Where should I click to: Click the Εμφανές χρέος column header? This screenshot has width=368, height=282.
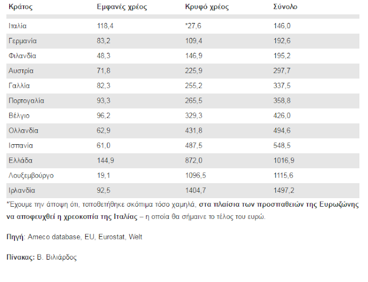(122, 7)
